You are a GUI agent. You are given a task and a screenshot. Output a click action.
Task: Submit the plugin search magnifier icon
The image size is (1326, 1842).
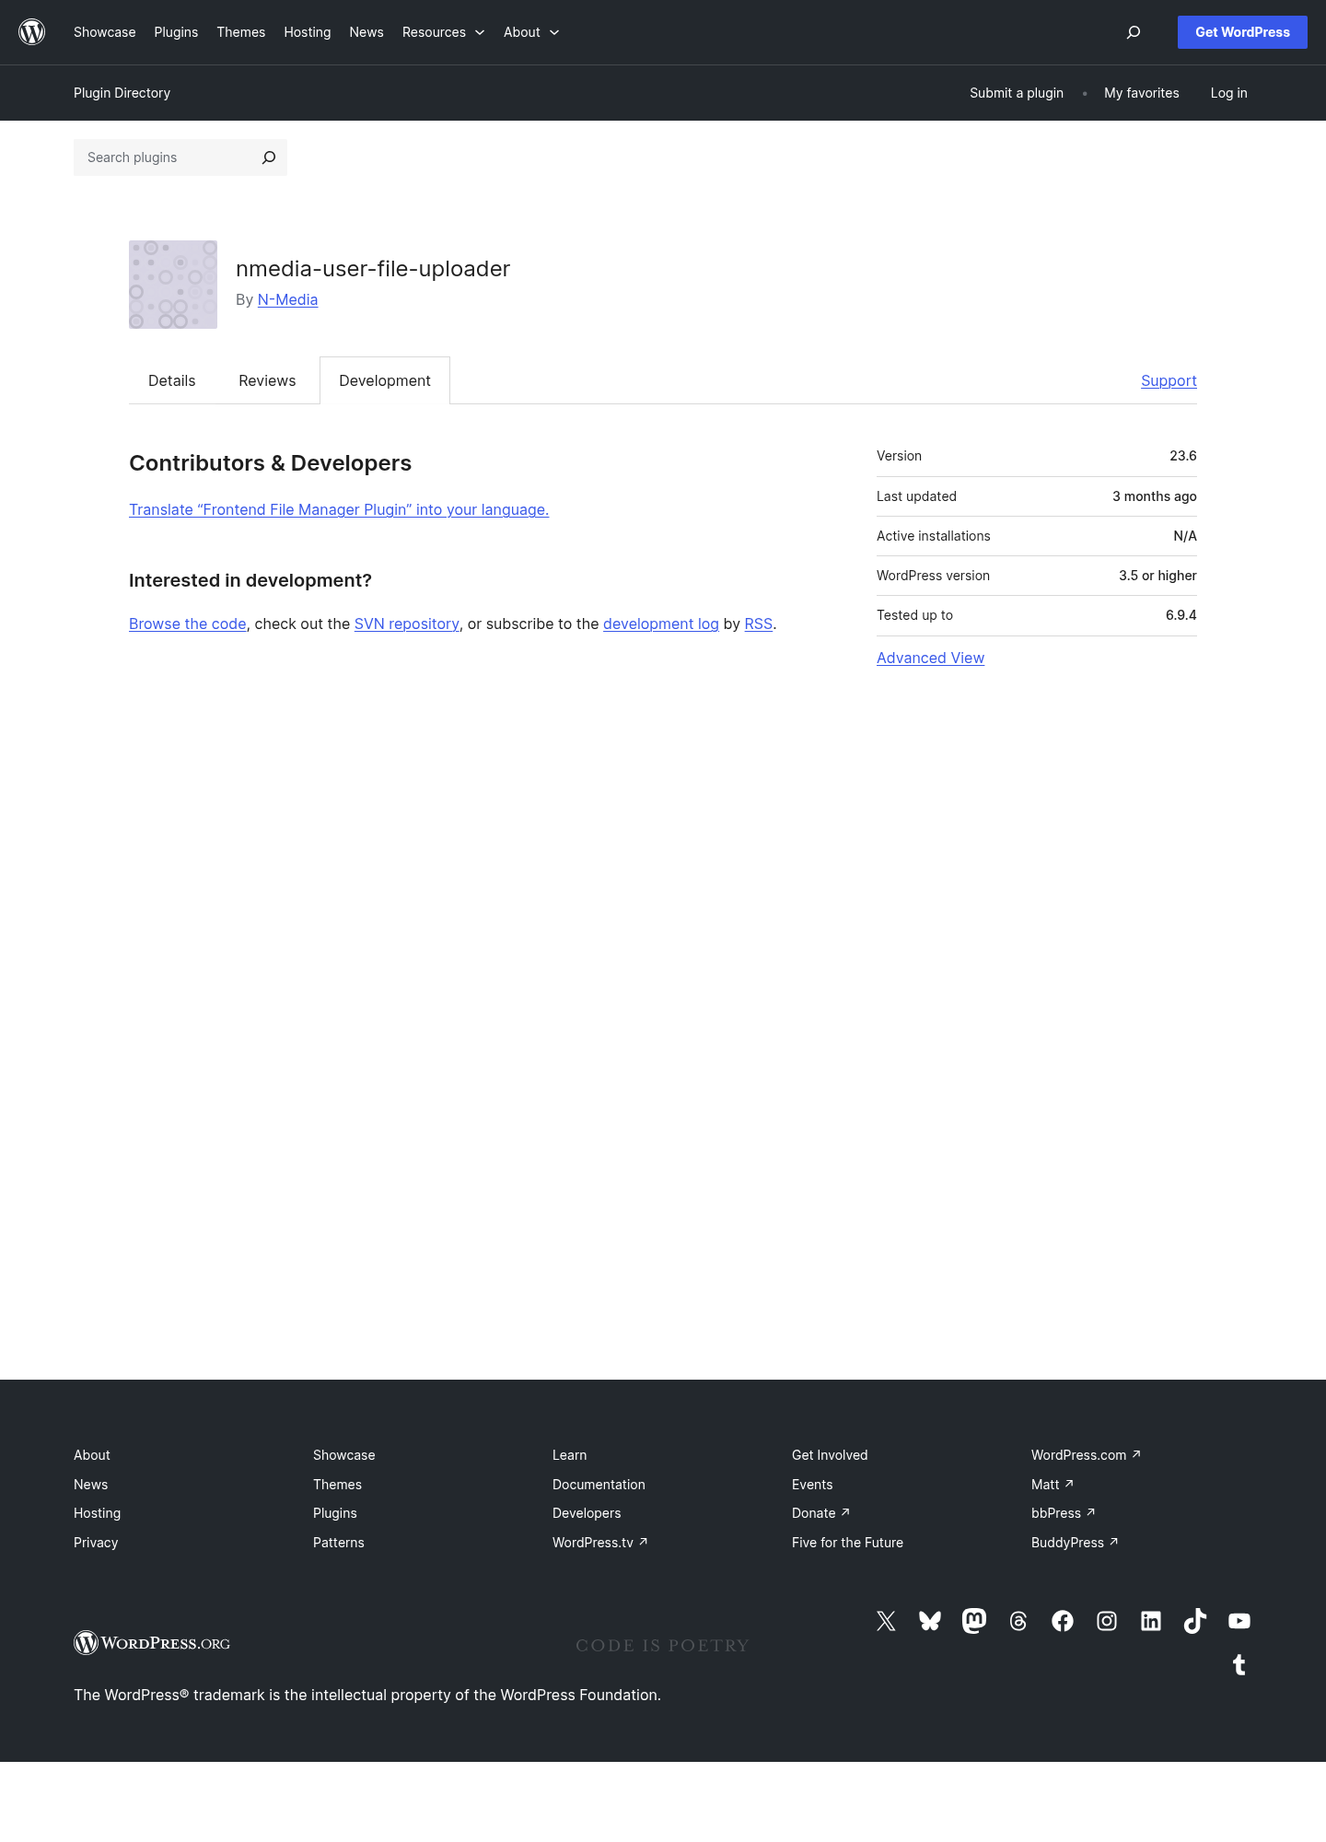[x=269, y=157]
